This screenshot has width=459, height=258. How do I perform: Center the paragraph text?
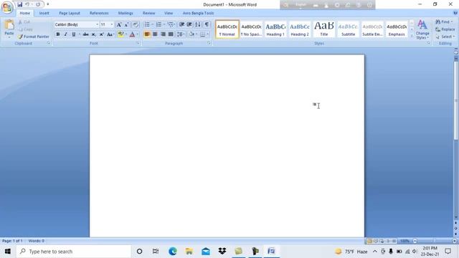[x=155, y=34]
